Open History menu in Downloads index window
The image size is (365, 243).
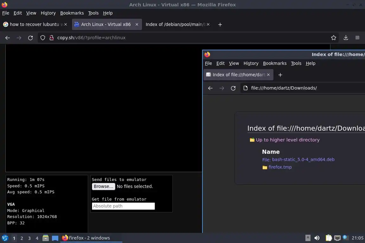pos(251,63)
